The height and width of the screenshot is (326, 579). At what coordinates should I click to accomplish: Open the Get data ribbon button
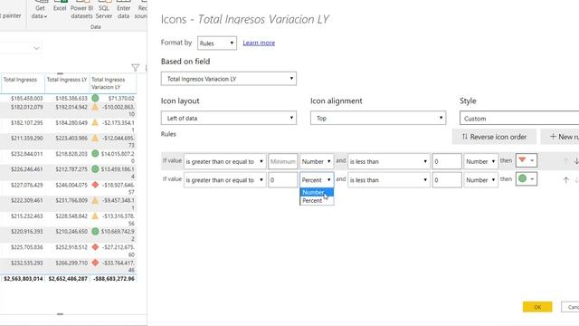40,10
